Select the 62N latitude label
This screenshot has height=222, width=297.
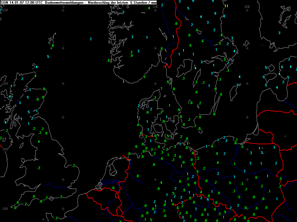5,10
